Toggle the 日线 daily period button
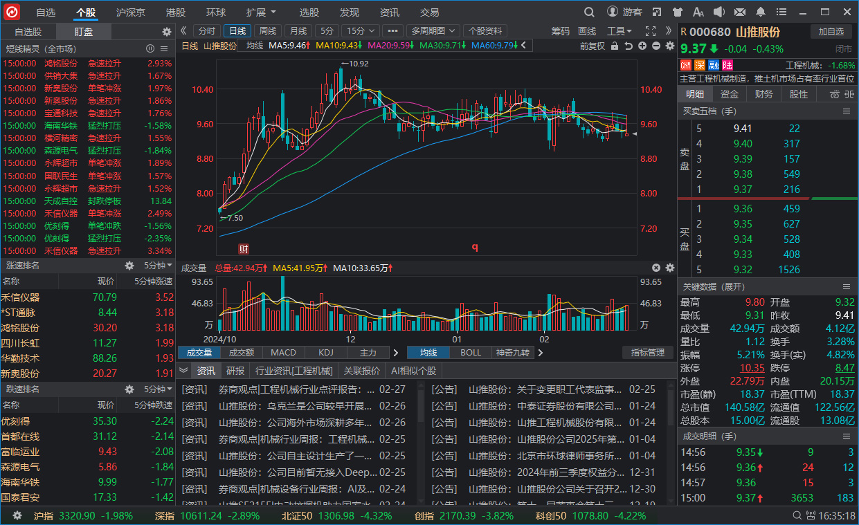The image size is (859, 525). pos(237,31)
